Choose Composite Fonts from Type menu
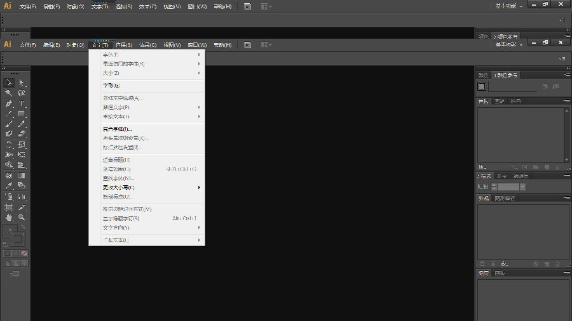Screen dimensions: 572x321 (x=117, y=129)
